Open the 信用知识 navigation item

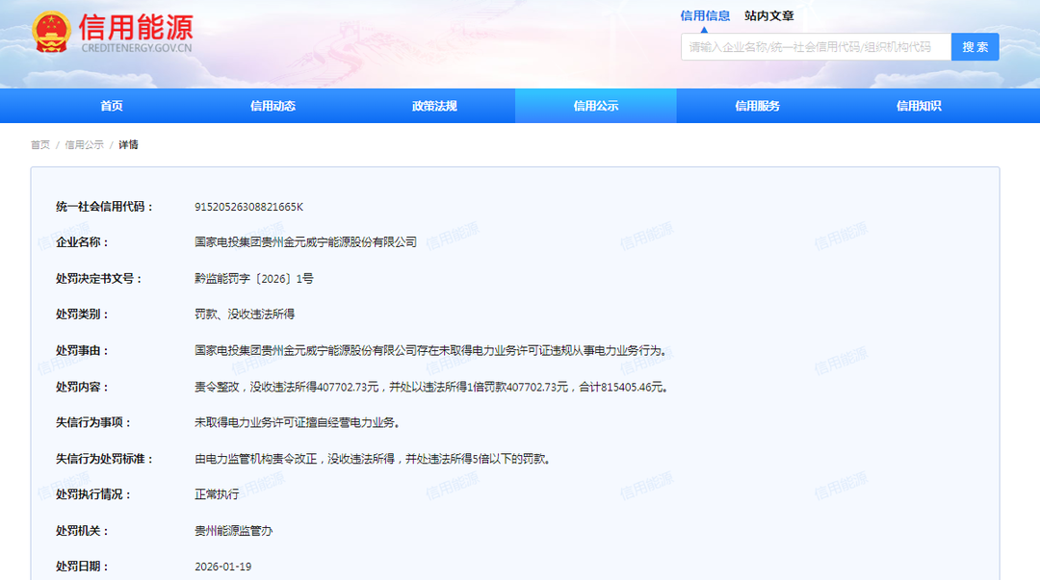[918, 106]
